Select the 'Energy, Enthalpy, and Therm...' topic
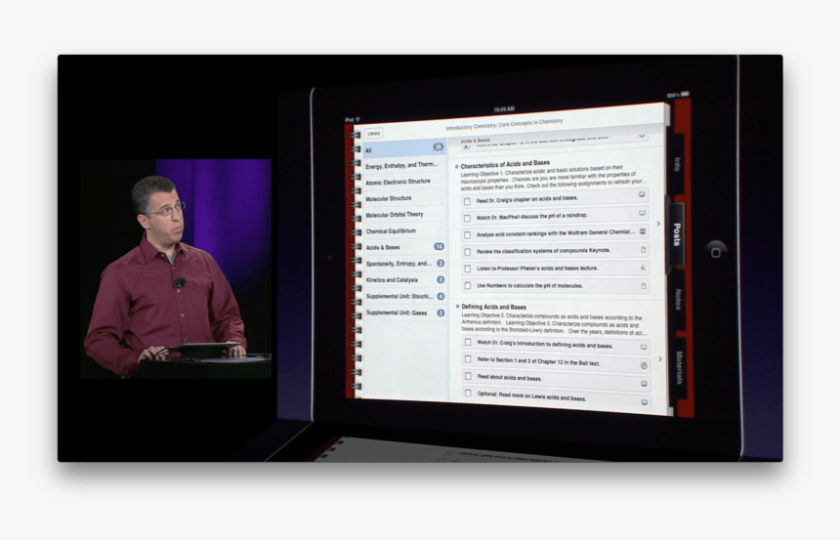Screen dimensions: 840x540 pyautogui.click(x=404, y=166)
